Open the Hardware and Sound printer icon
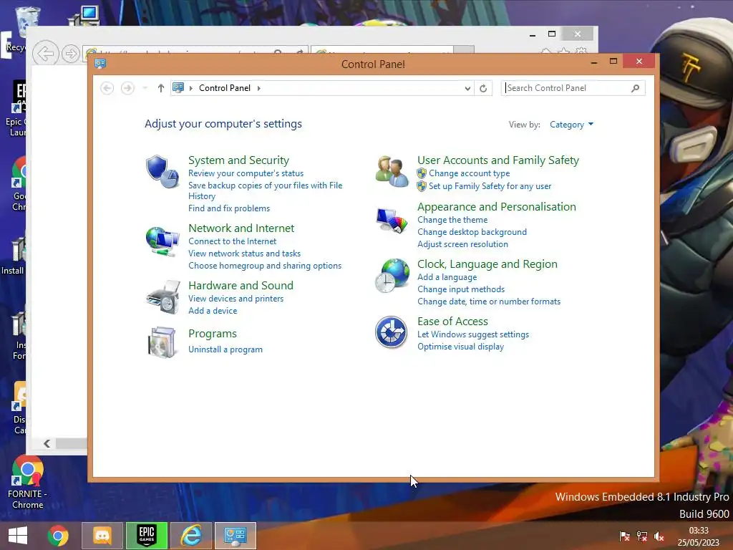Image resolution: width=733 pixels, height=550 pixels. point(163,297)
